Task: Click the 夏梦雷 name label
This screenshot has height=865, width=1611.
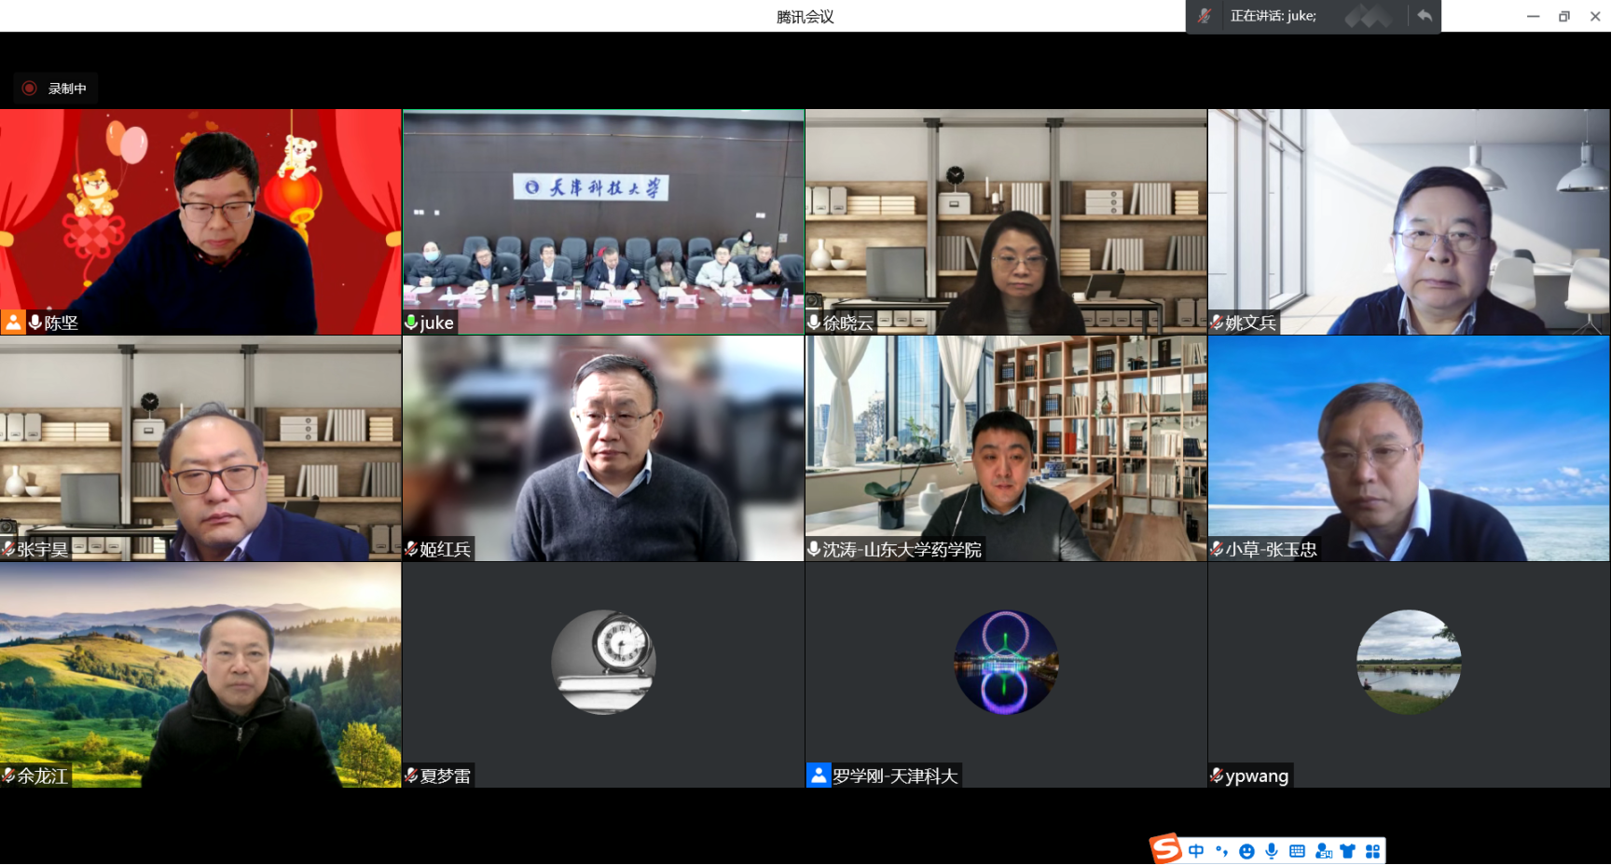Action: (x=446, y=776)
